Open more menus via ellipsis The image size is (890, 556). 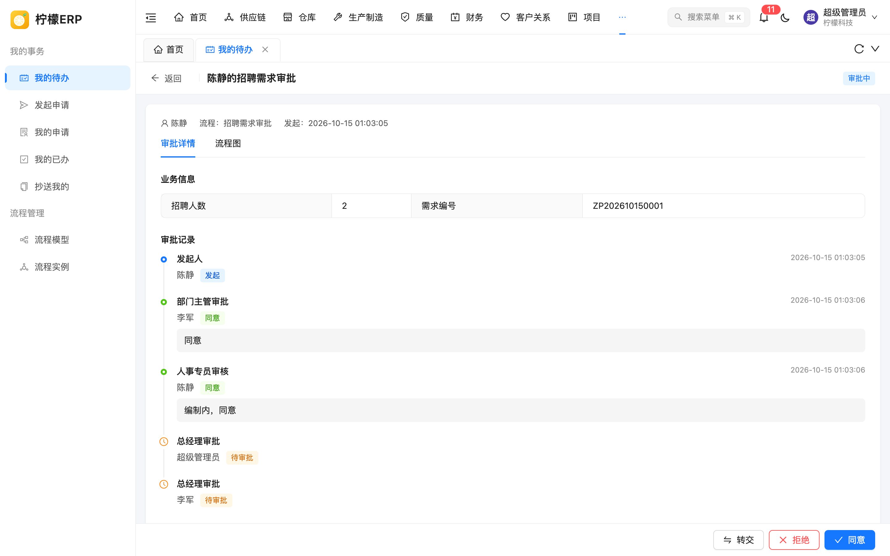(x=622, y=17)
